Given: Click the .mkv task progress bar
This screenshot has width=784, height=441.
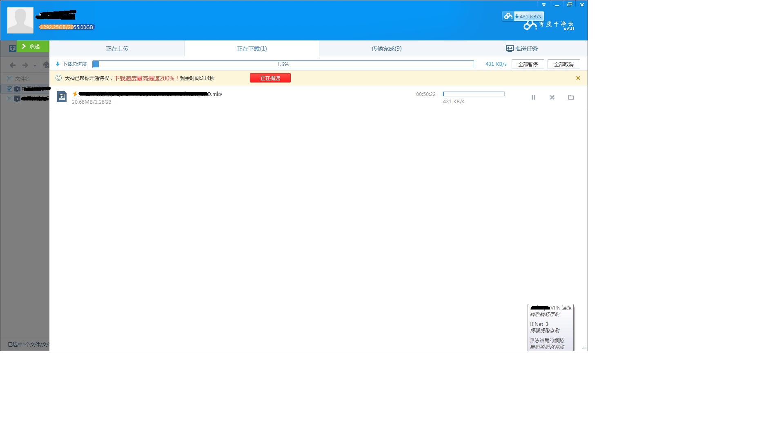Looking at the screenshot, I should point(474,94).
